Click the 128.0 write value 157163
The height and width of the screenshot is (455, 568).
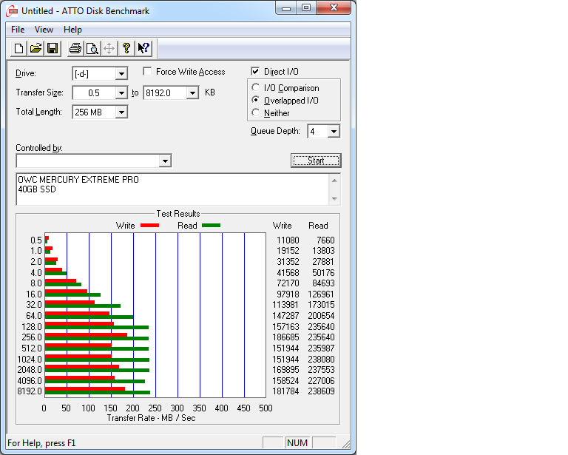(285, 327)
